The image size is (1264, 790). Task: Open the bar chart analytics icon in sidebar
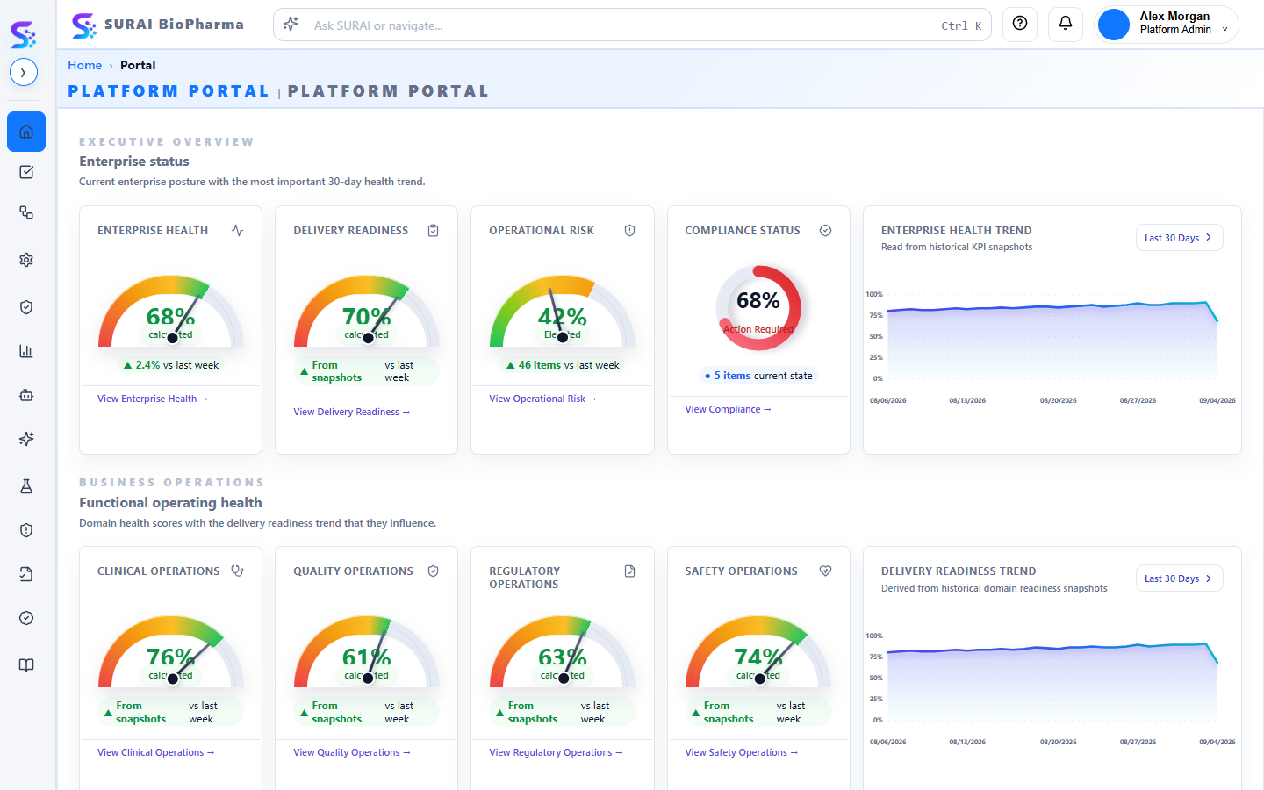(26, 351)
